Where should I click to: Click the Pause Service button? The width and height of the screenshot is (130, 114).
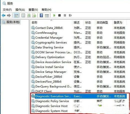tap(65, 15)
